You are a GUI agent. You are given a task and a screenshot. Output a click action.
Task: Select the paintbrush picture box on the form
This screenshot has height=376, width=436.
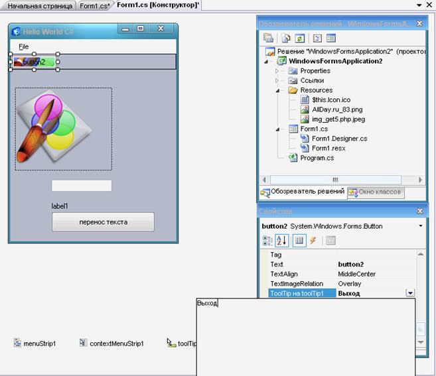click(x=64, y=129)
